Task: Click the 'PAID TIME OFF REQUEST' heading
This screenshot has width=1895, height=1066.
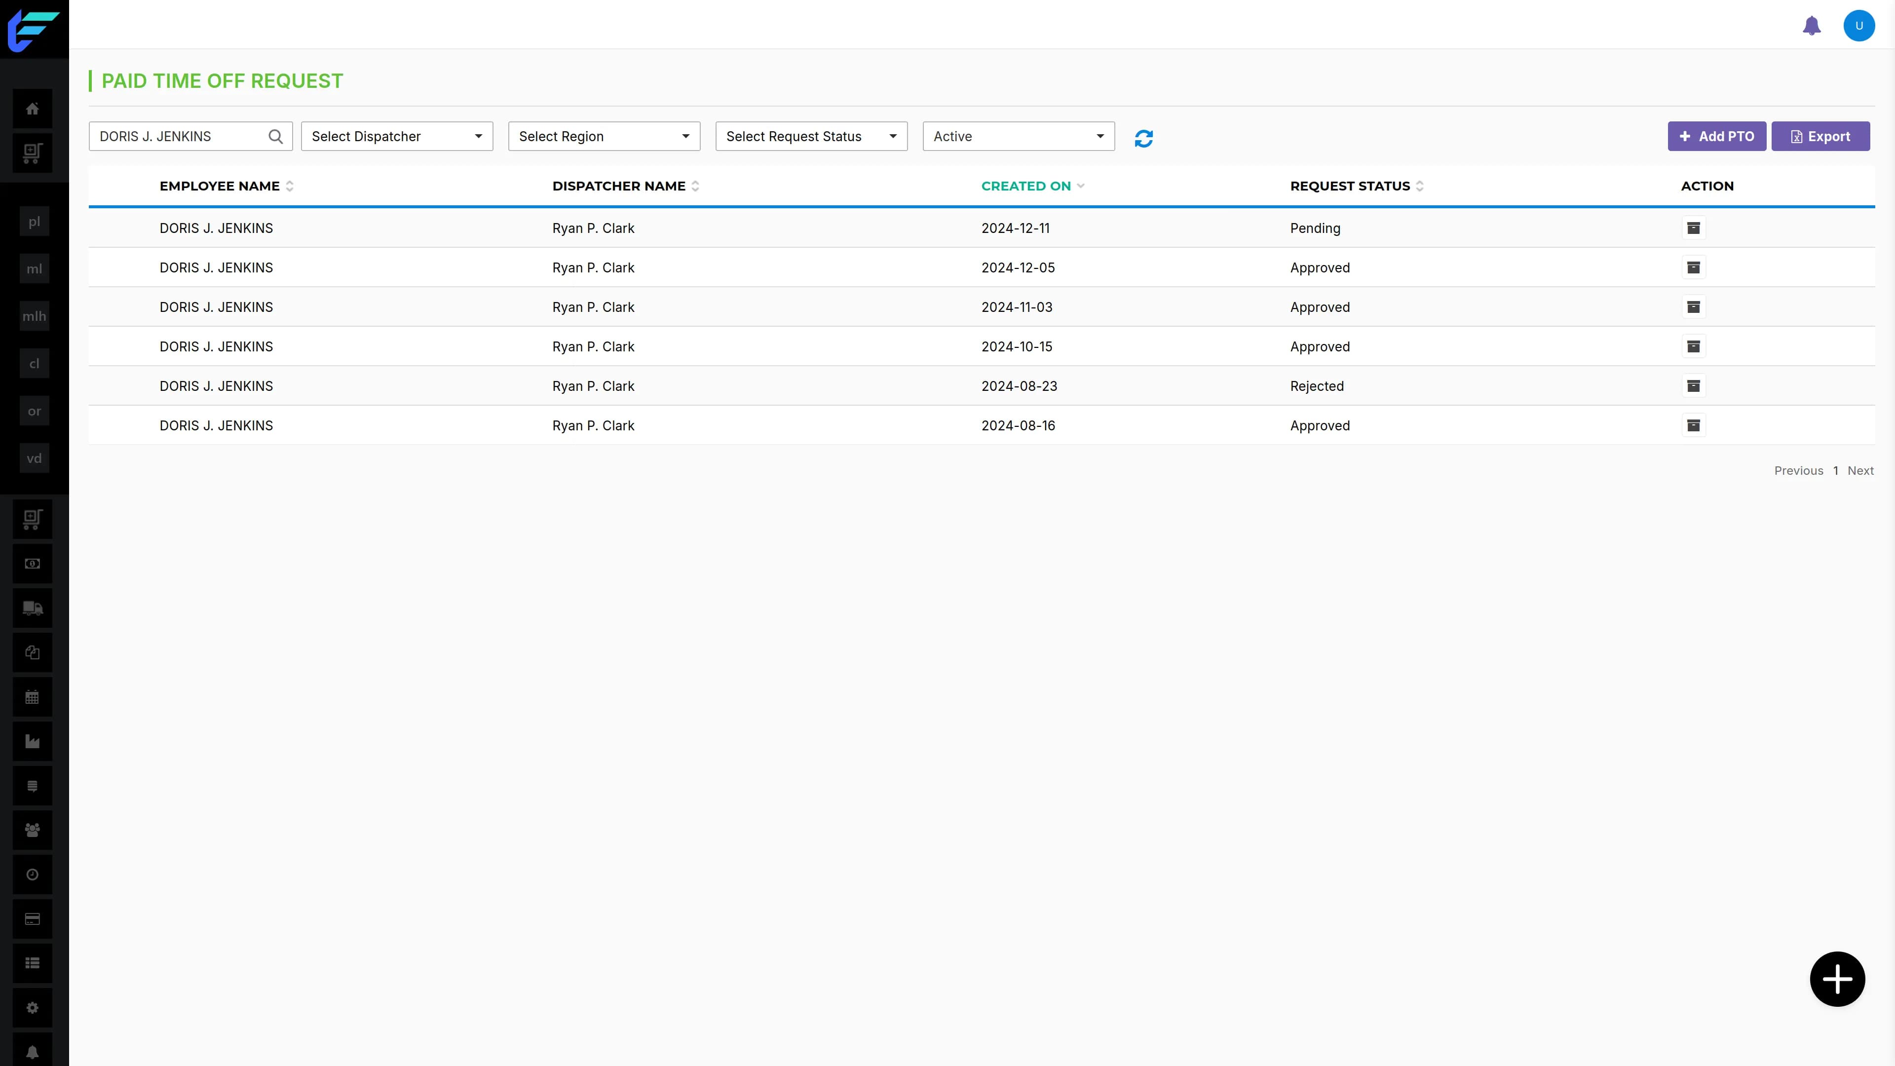Action: [222, 81]
